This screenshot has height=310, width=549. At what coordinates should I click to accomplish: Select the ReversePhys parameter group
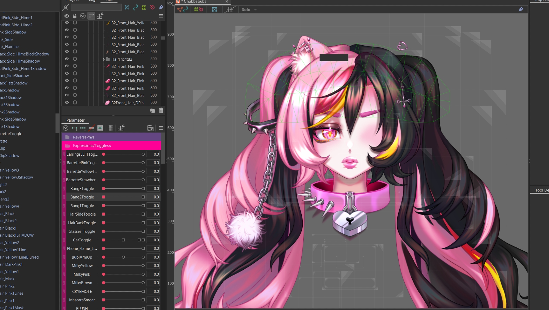point(84,137)
